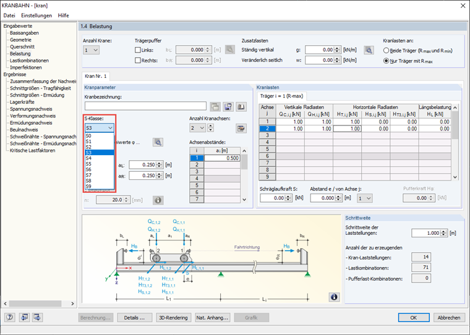The height and width of the screenshot is (335, 470).
Task: Click the crane catalog book icon
Action: (241, 107)
